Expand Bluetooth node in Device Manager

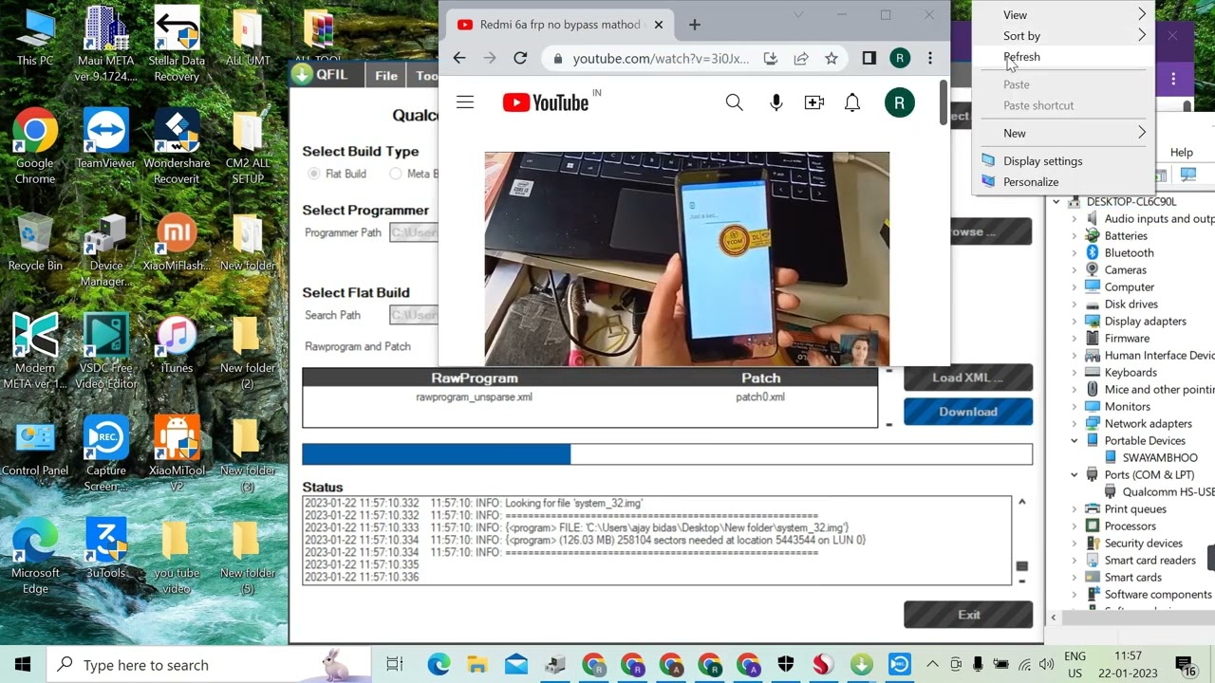(x=1075, y=252)
